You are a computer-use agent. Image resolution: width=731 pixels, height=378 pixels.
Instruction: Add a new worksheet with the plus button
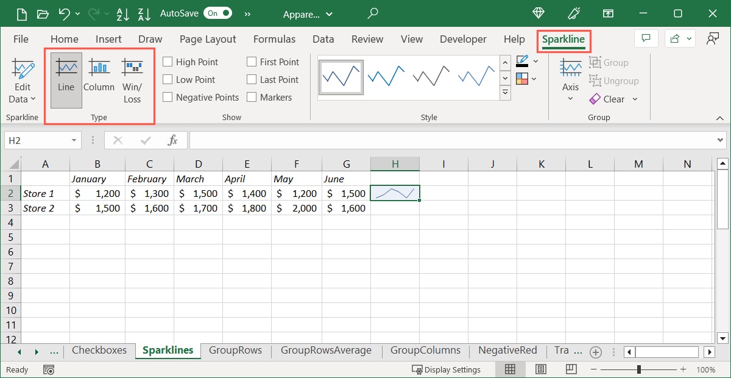[596, 352]
